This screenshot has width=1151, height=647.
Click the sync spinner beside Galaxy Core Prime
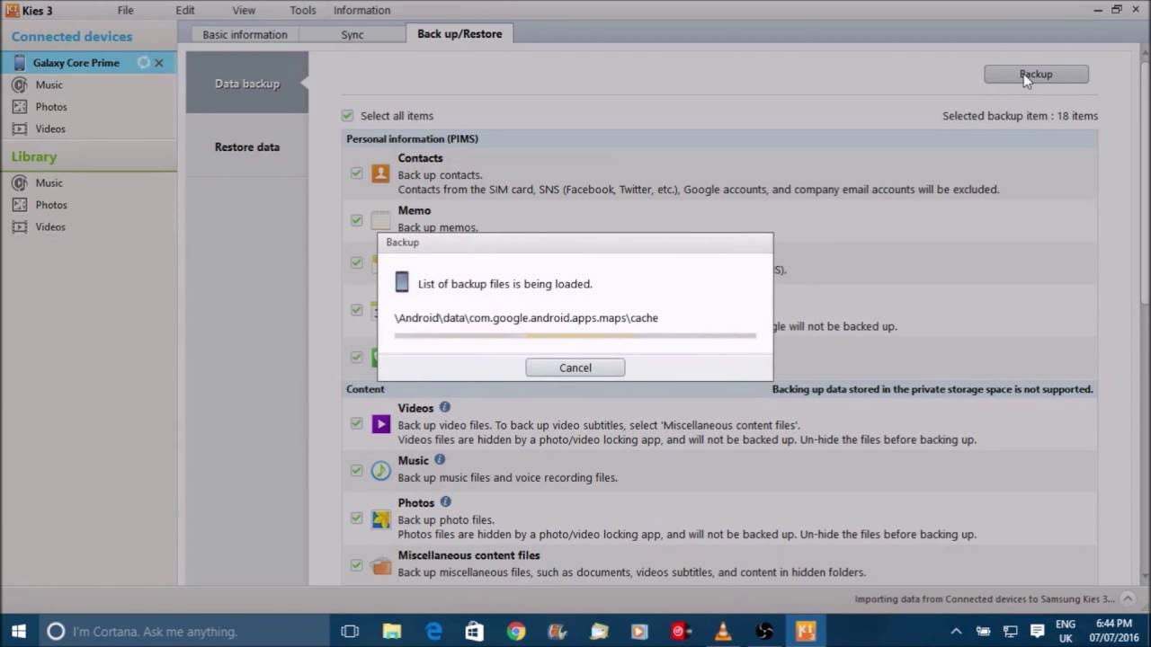point(143,63)
